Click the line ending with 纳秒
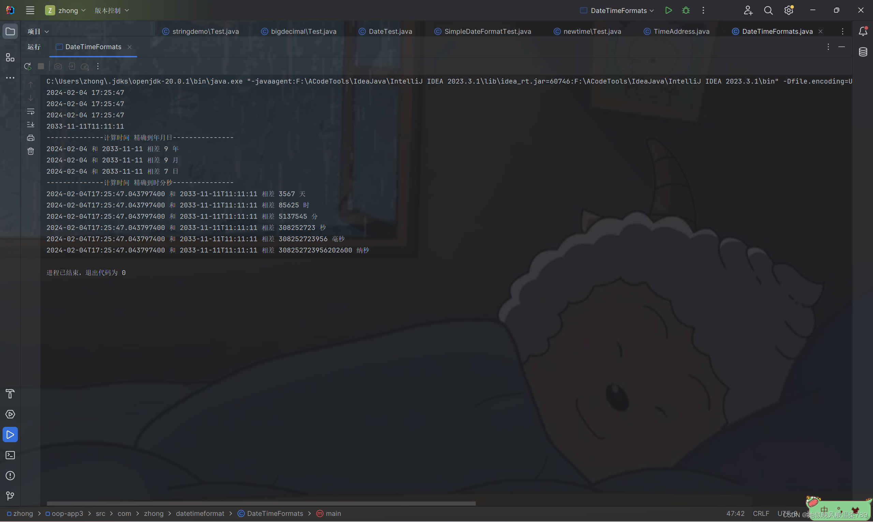This screenshot has height=522, width=873. click(208, 250)
